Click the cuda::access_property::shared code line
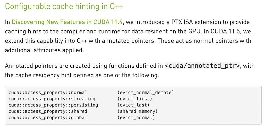Viewport: 268px width, 129px height. coord(48,111)
